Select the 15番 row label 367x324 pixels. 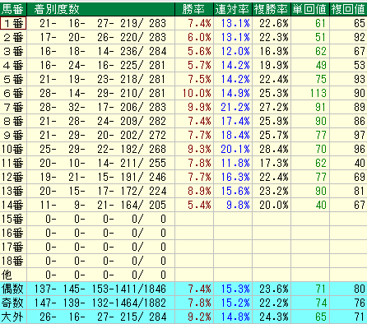click(13, 219)
